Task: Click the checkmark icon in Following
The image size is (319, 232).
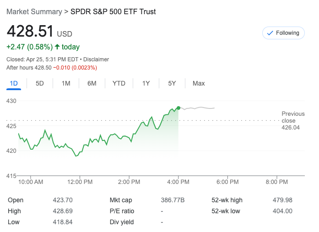Action: [270, 33]
